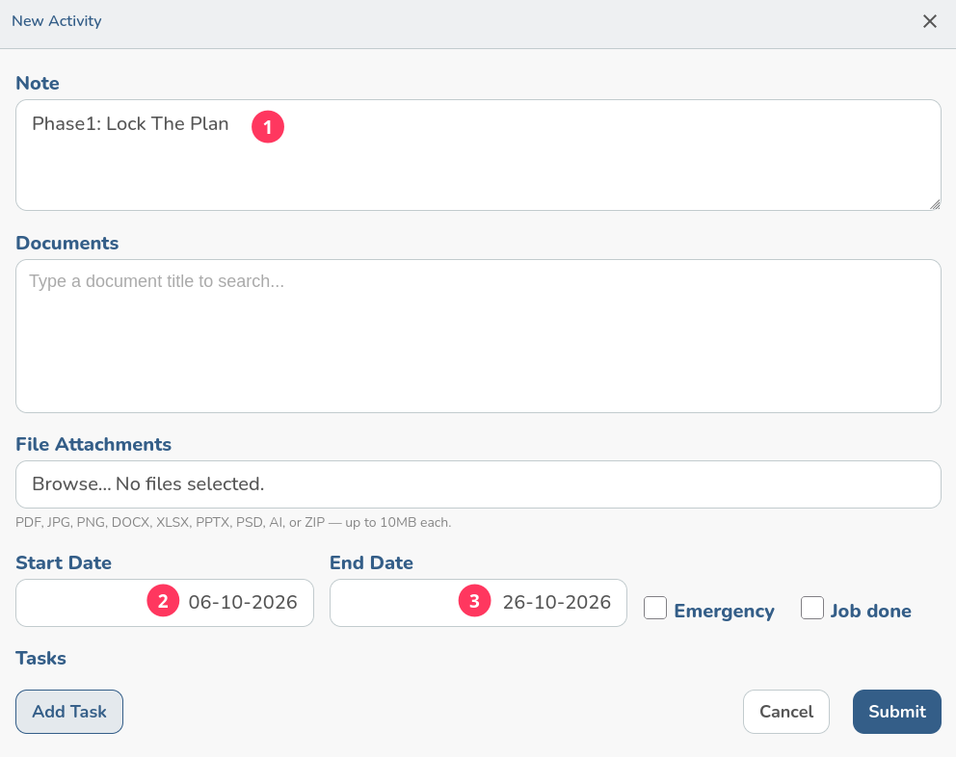The image size is (956, 757).
Task: Open the Browse file attachments picker
Action: click(478, 484)
